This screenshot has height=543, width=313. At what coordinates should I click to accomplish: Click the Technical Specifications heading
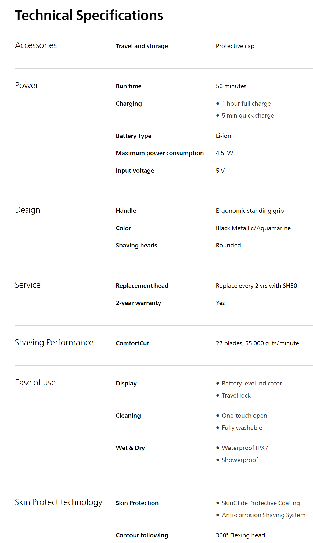89,15
